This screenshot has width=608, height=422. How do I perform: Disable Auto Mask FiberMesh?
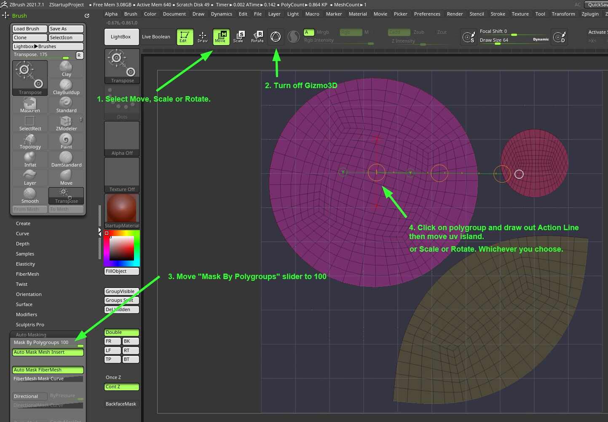(x=48, y=370)
